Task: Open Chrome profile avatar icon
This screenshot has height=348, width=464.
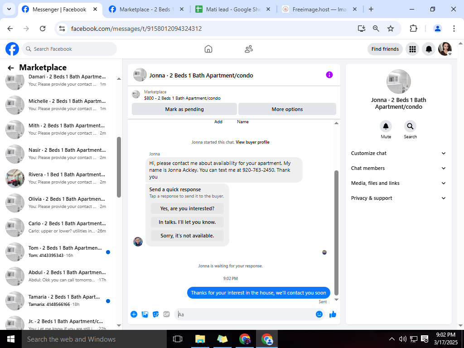Action: [x=437, y=29]
